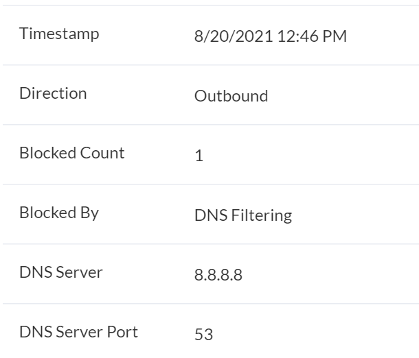Click the DNS Server label

pos(61,272)
